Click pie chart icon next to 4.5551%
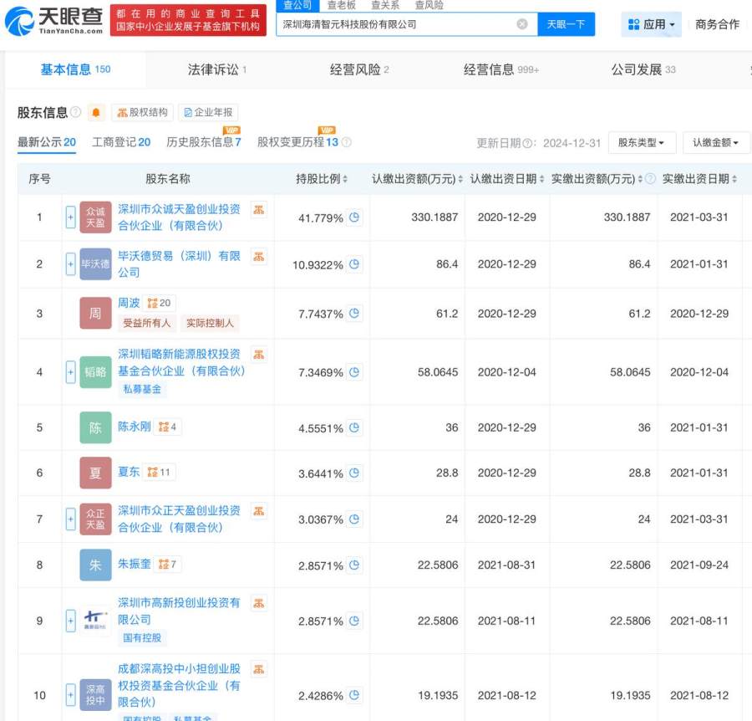Screen dimensions: 752x721 pos(354,427)
